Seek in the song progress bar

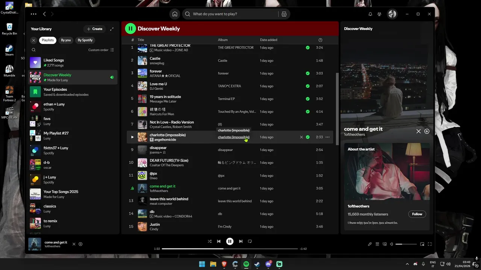pos(230,249)
